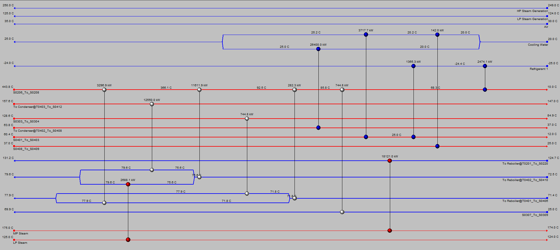Select the 11611.9 kW heat exchanger node
Screen dimensions: 560x250
199,90
